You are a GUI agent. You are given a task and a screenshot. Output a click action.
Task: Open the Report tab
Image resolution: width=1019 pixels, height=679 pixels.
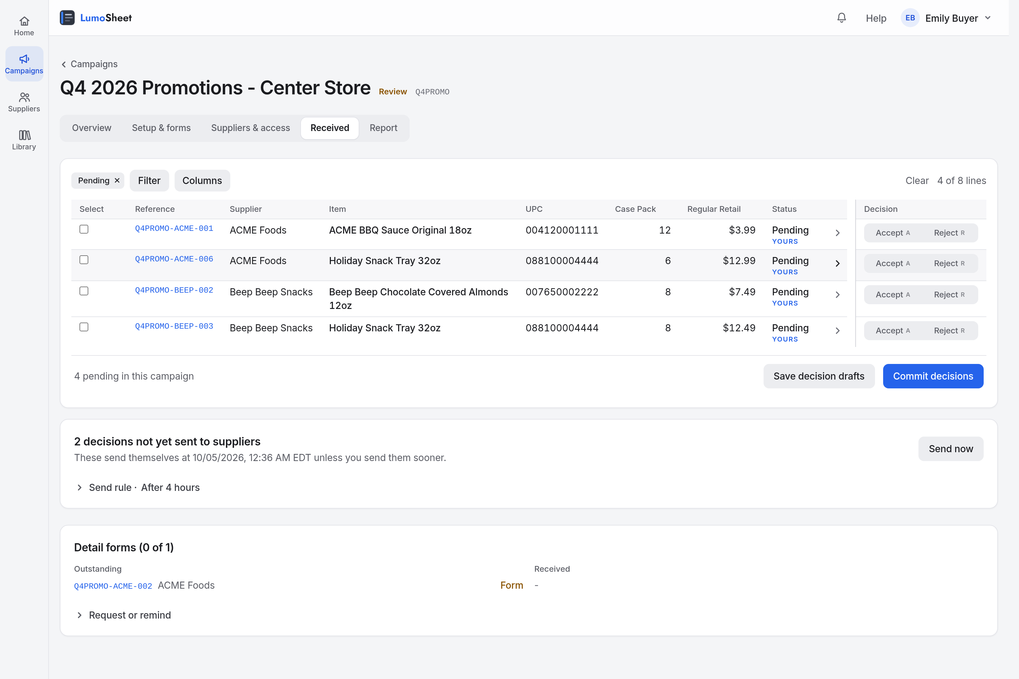coord(383,128)
